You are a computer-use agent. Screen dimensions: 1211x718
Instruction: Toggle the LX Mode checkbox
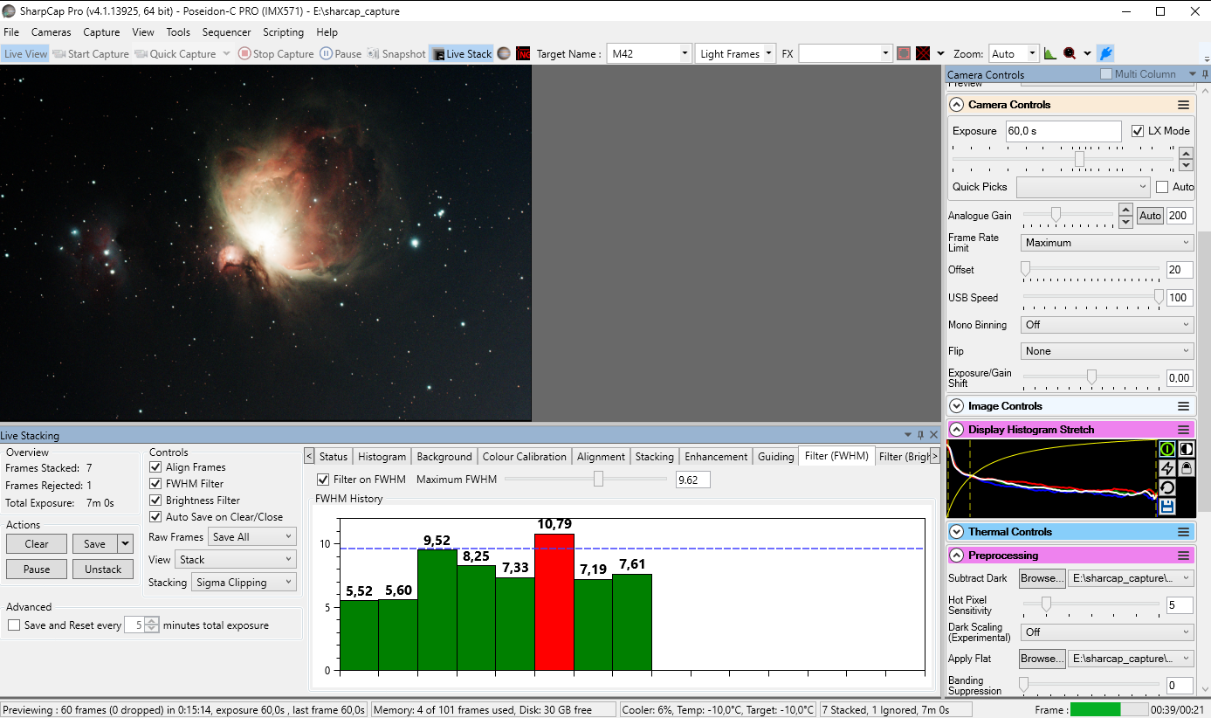coord(1138,131)
